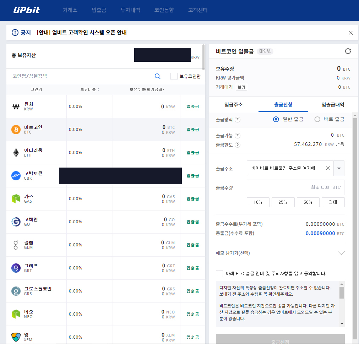Viewport: 359px width, 344px height.
Task: Click the 그래프 GRT coin icon
Action: 16,268
